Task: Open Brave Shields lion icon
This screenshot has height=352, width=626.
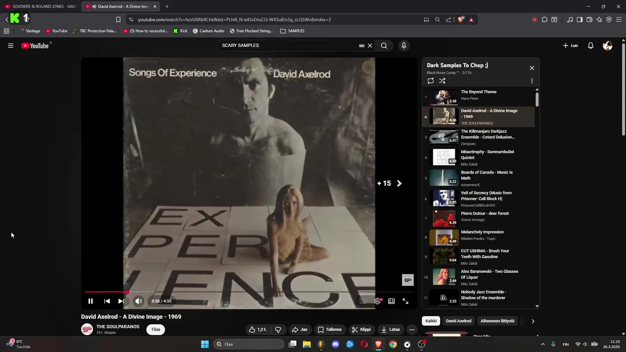Action: 461,20
